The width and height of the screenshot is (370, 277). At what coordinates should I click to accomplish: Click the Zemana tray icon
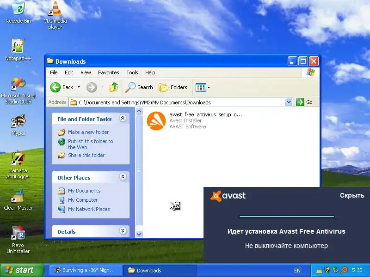click(327, 270)
